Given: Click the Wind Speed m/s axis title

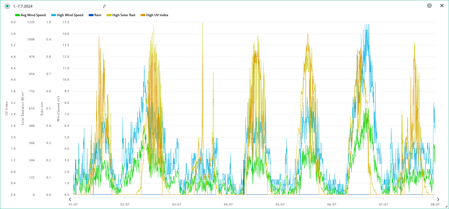Looking at the screenshot, I should click(x=58, y=108).
